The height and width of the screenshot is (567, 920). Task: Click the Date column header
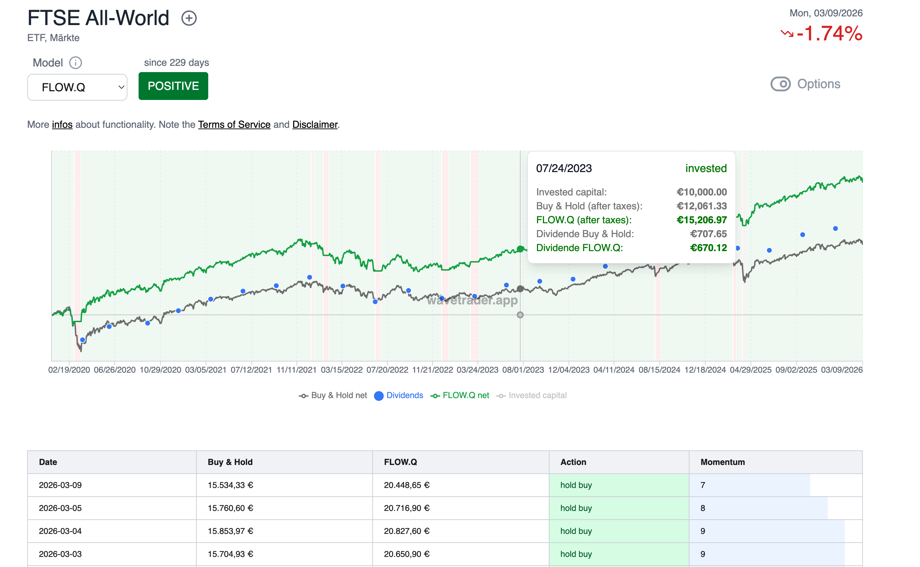[x=48, y=462]
